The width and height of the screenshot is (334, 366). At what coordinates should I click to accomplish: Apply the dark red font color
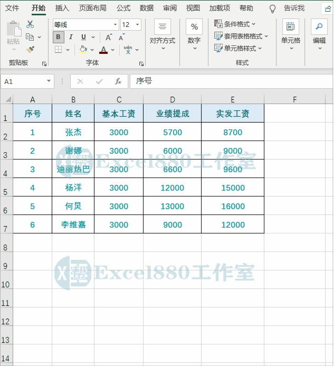(103, 50)
